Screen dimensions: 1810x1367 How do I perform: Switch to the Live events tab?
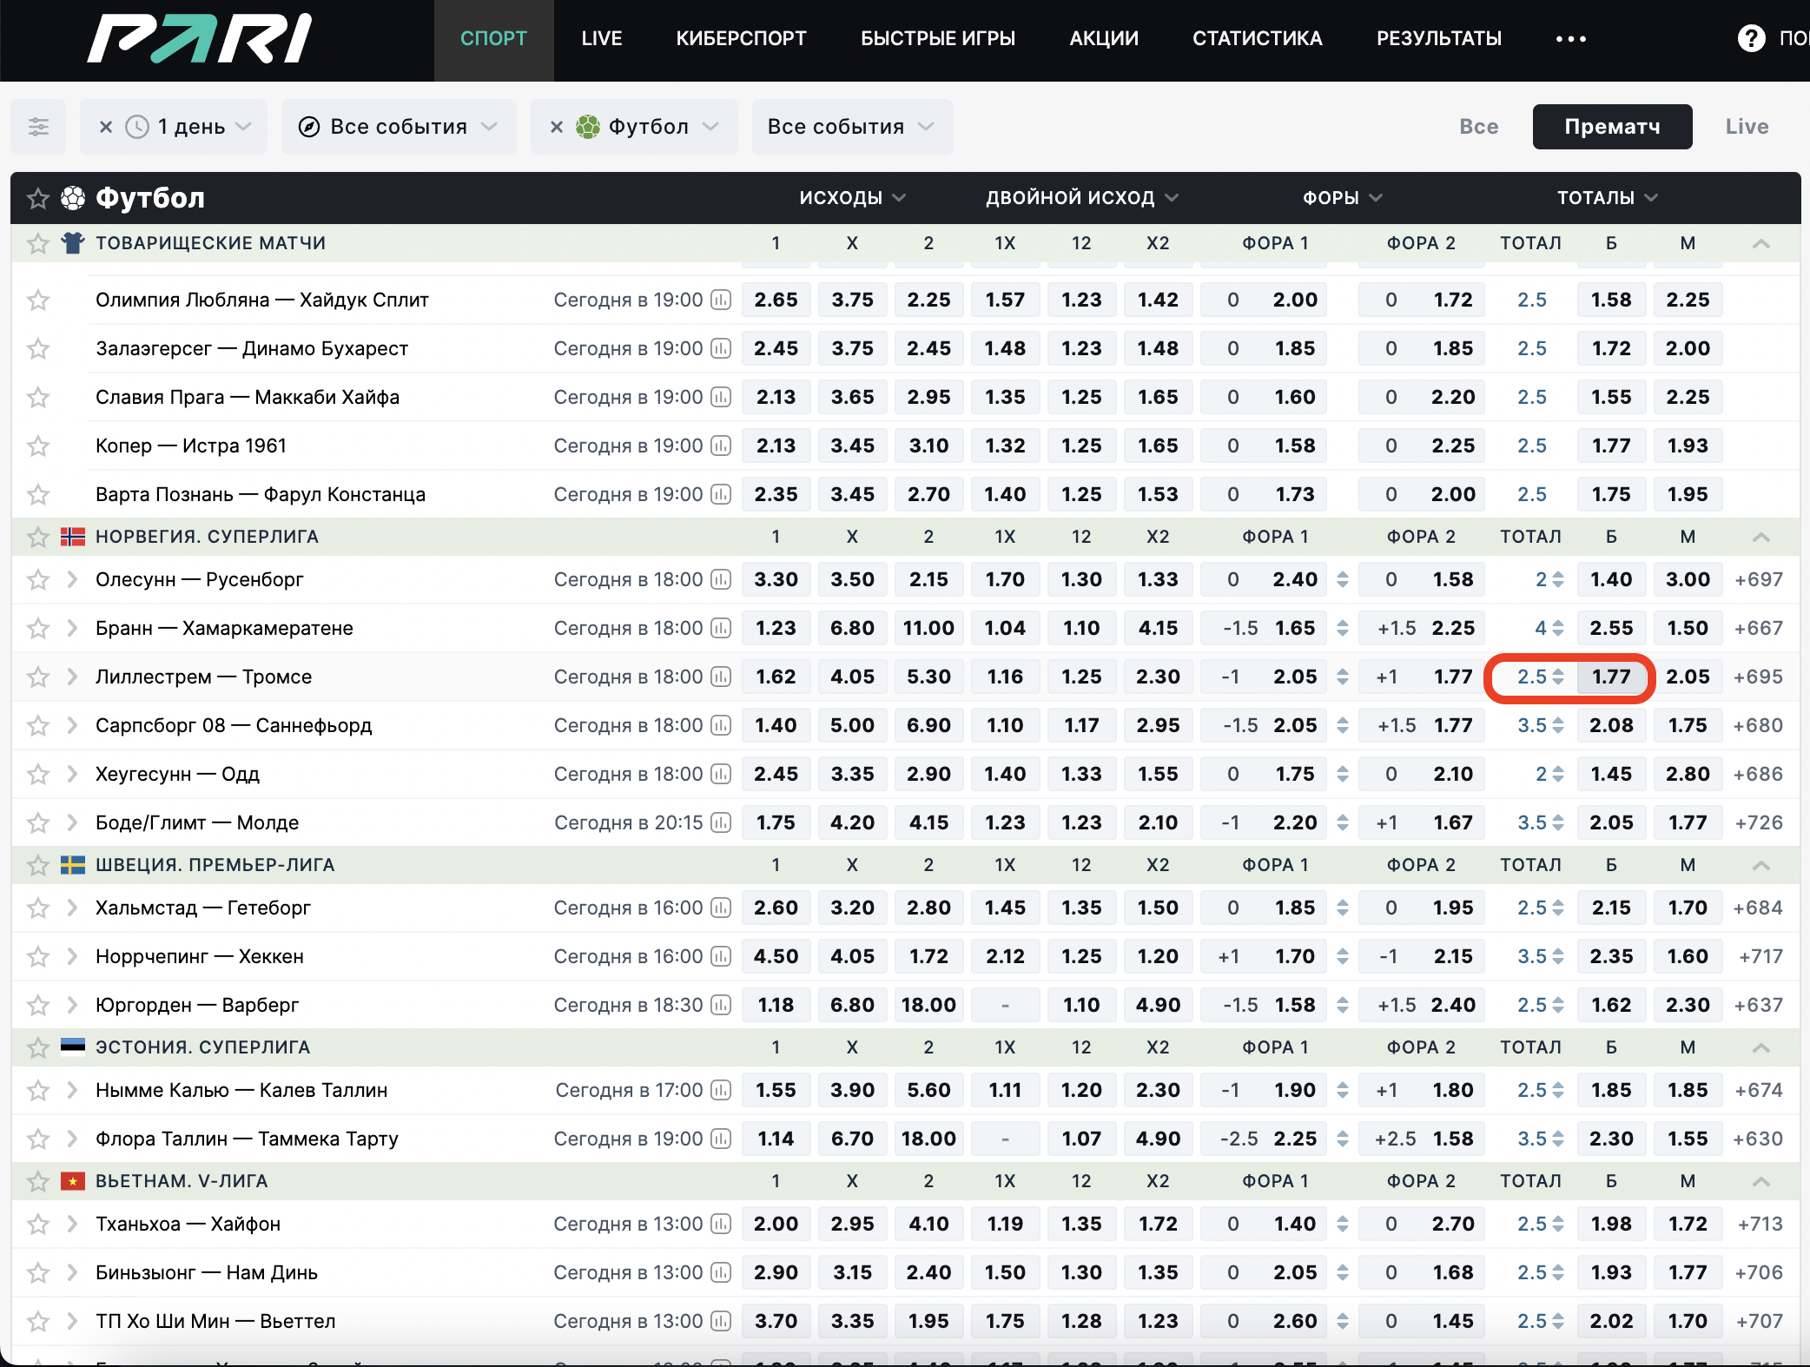[x=1746, y=127]
